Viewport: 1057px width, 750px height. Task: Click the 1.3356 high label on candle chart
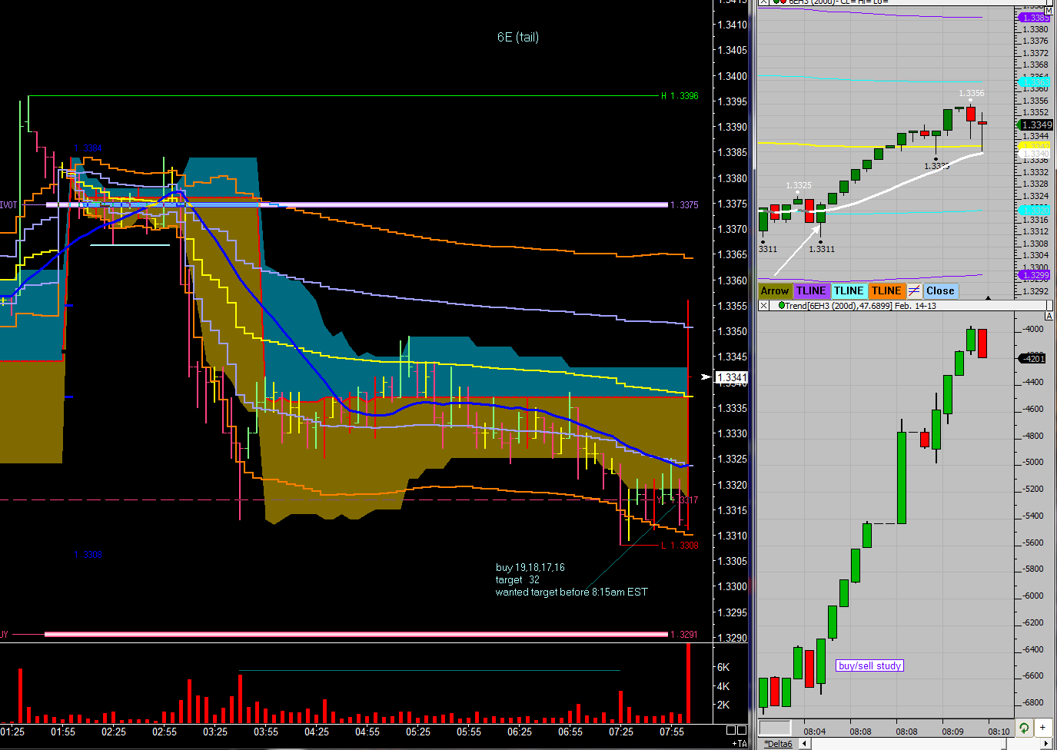[972, 94]
